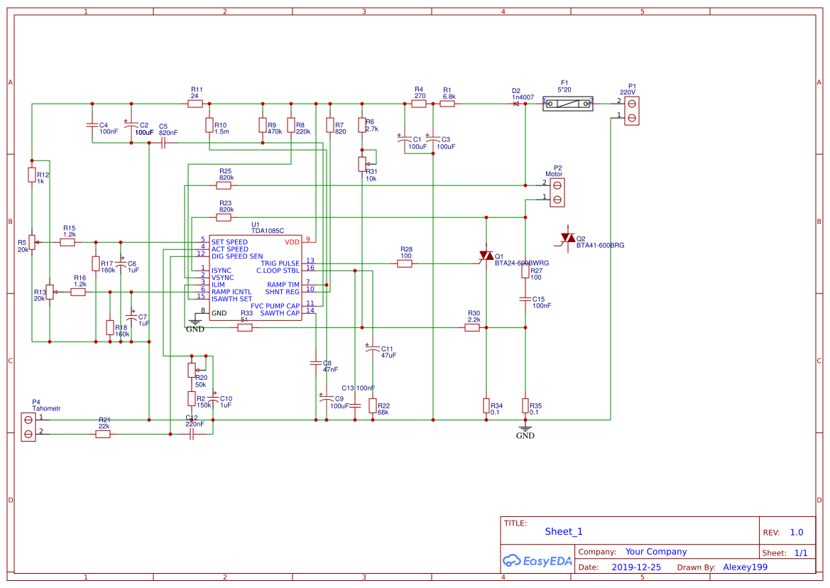Select resistor R23 820k symbol
This screenshot has width=830, height=588.
click(x=224, y=217)
